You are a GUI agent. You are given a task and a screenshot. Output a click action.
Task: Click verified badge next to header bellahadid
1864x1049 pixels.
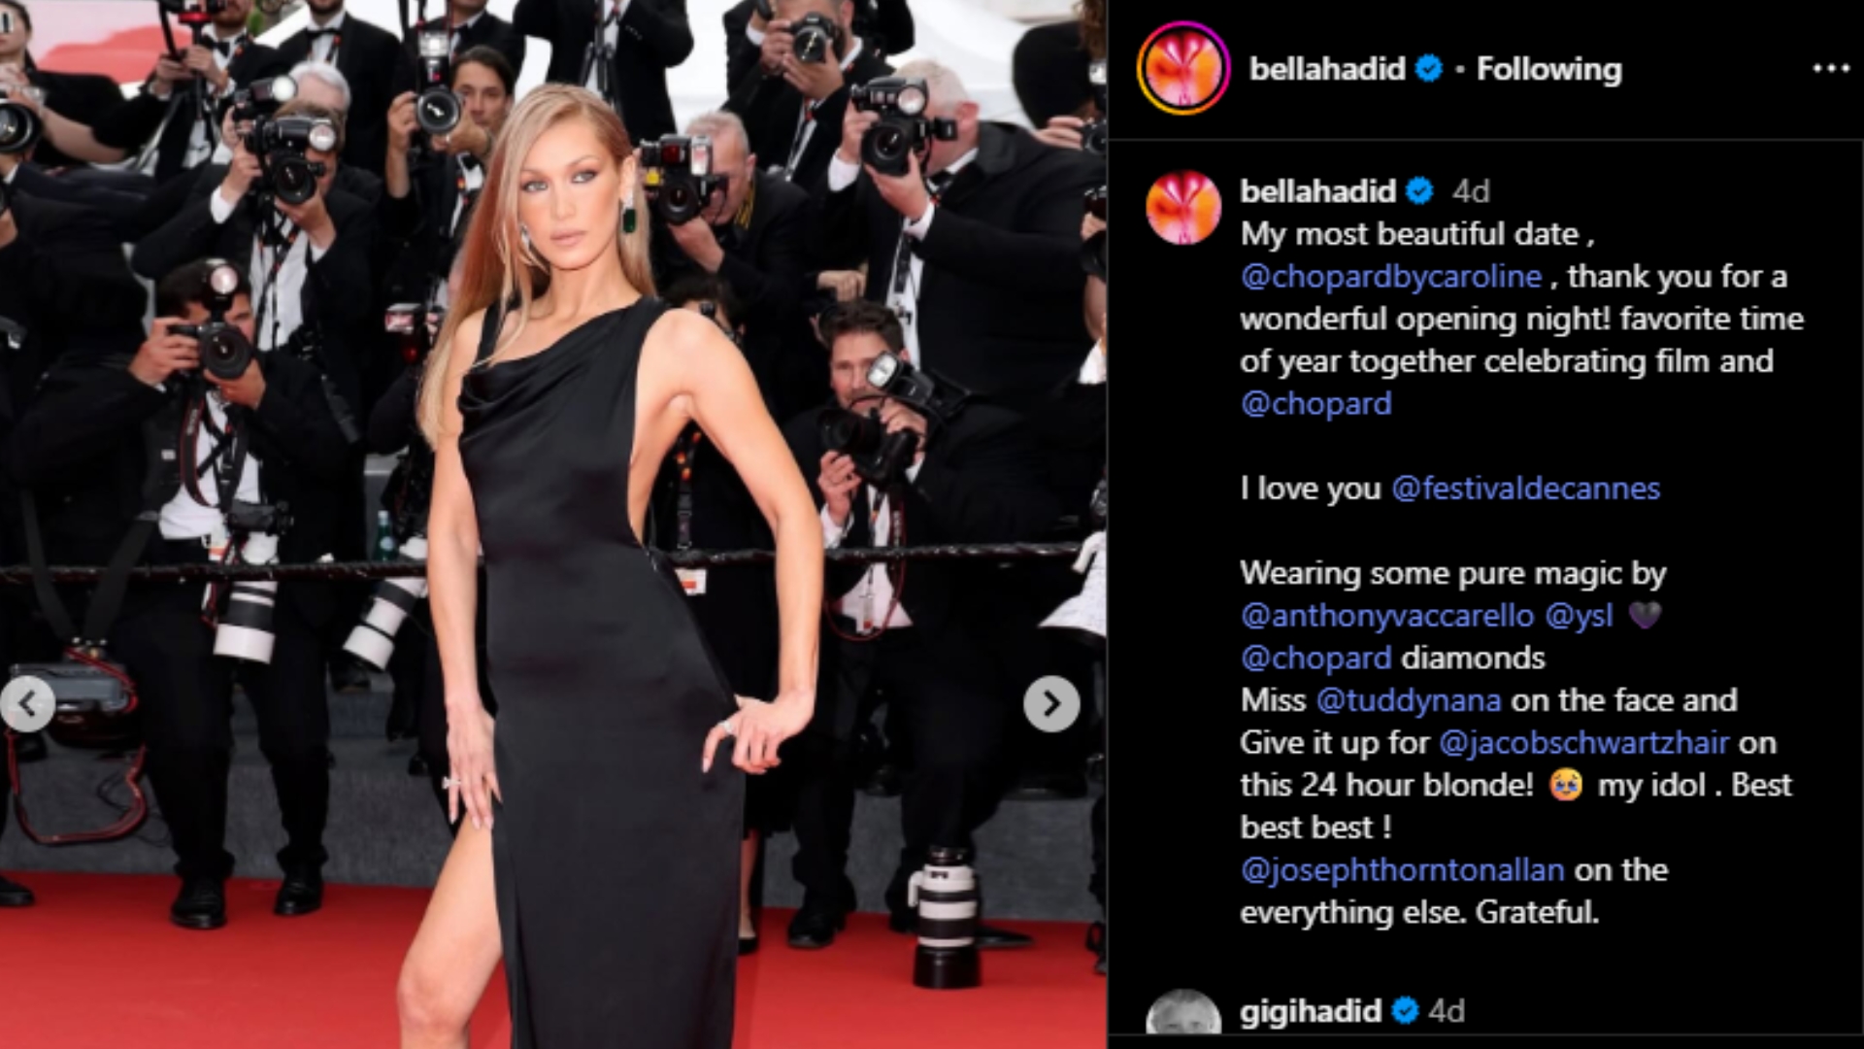coord(1429,69)
